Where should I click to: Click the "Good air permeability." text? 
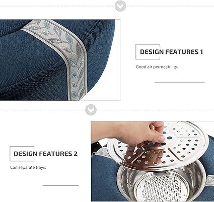tap(157, 67)
